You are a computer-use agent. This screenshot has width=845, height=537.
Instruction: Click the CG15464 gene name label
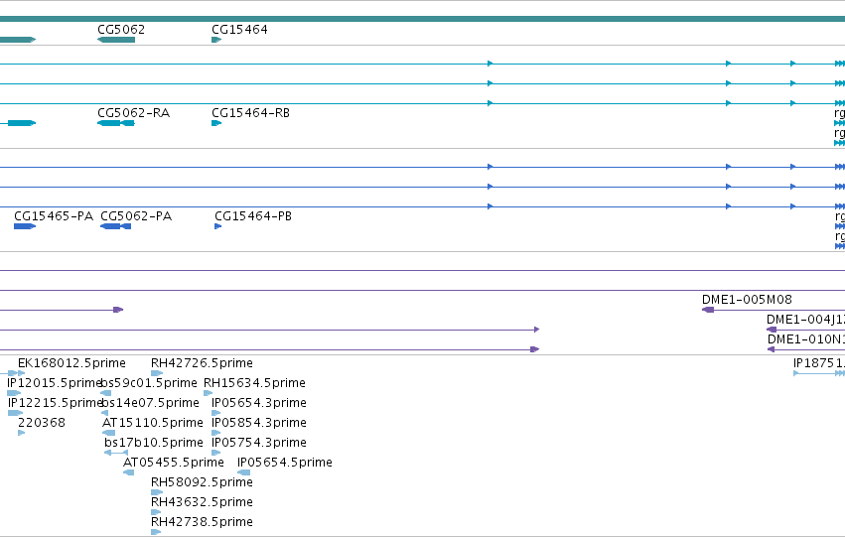tap(240, 30)
